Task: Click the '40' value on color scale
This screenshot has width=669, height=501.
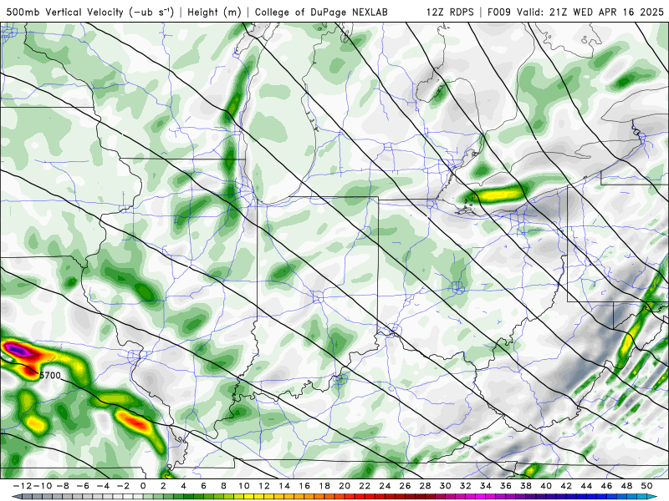Action: [546, 486]
